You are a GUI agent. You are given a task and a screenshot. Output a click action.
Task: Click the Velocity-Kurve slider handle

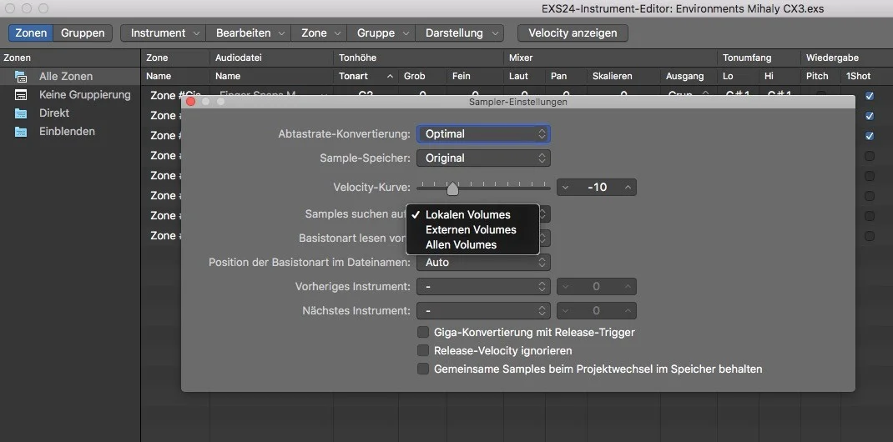point(452,188)
